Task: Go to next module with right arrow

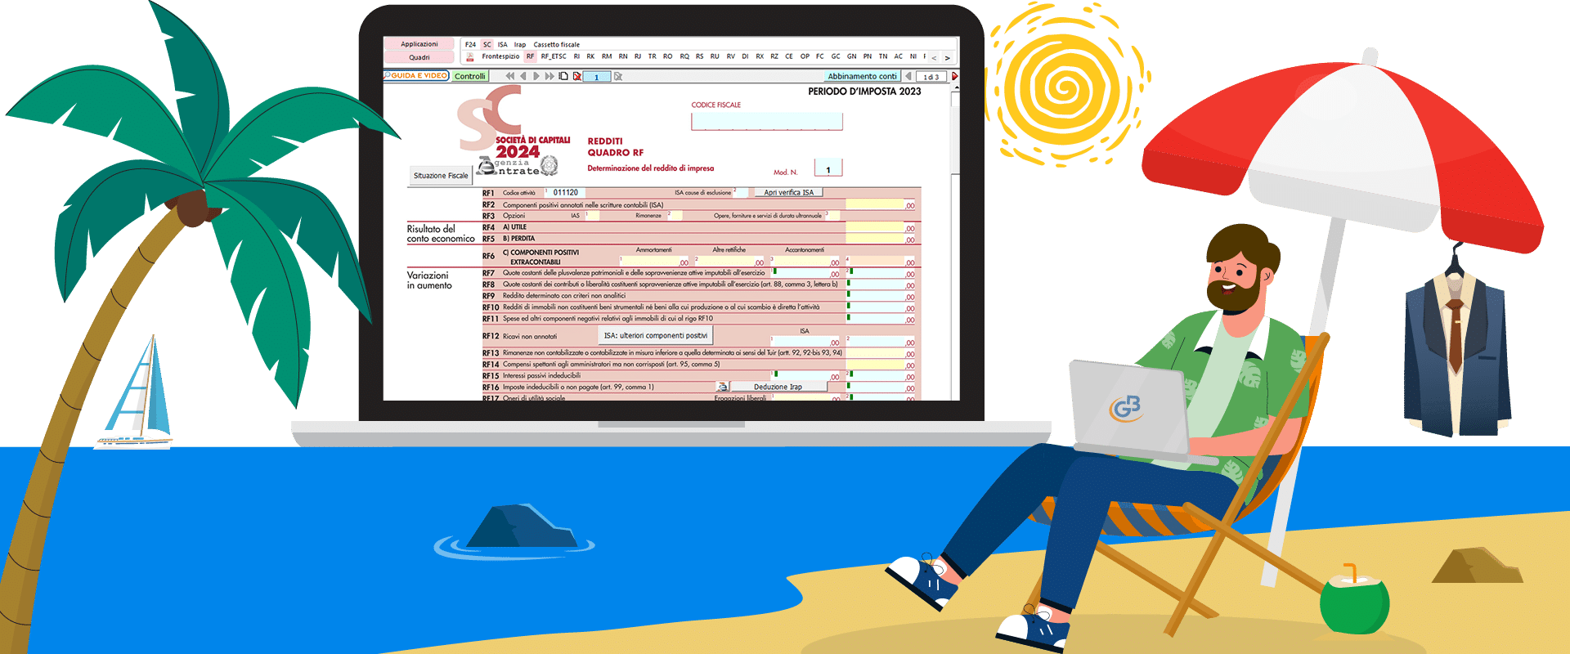Action: click(x=536, y=76)
